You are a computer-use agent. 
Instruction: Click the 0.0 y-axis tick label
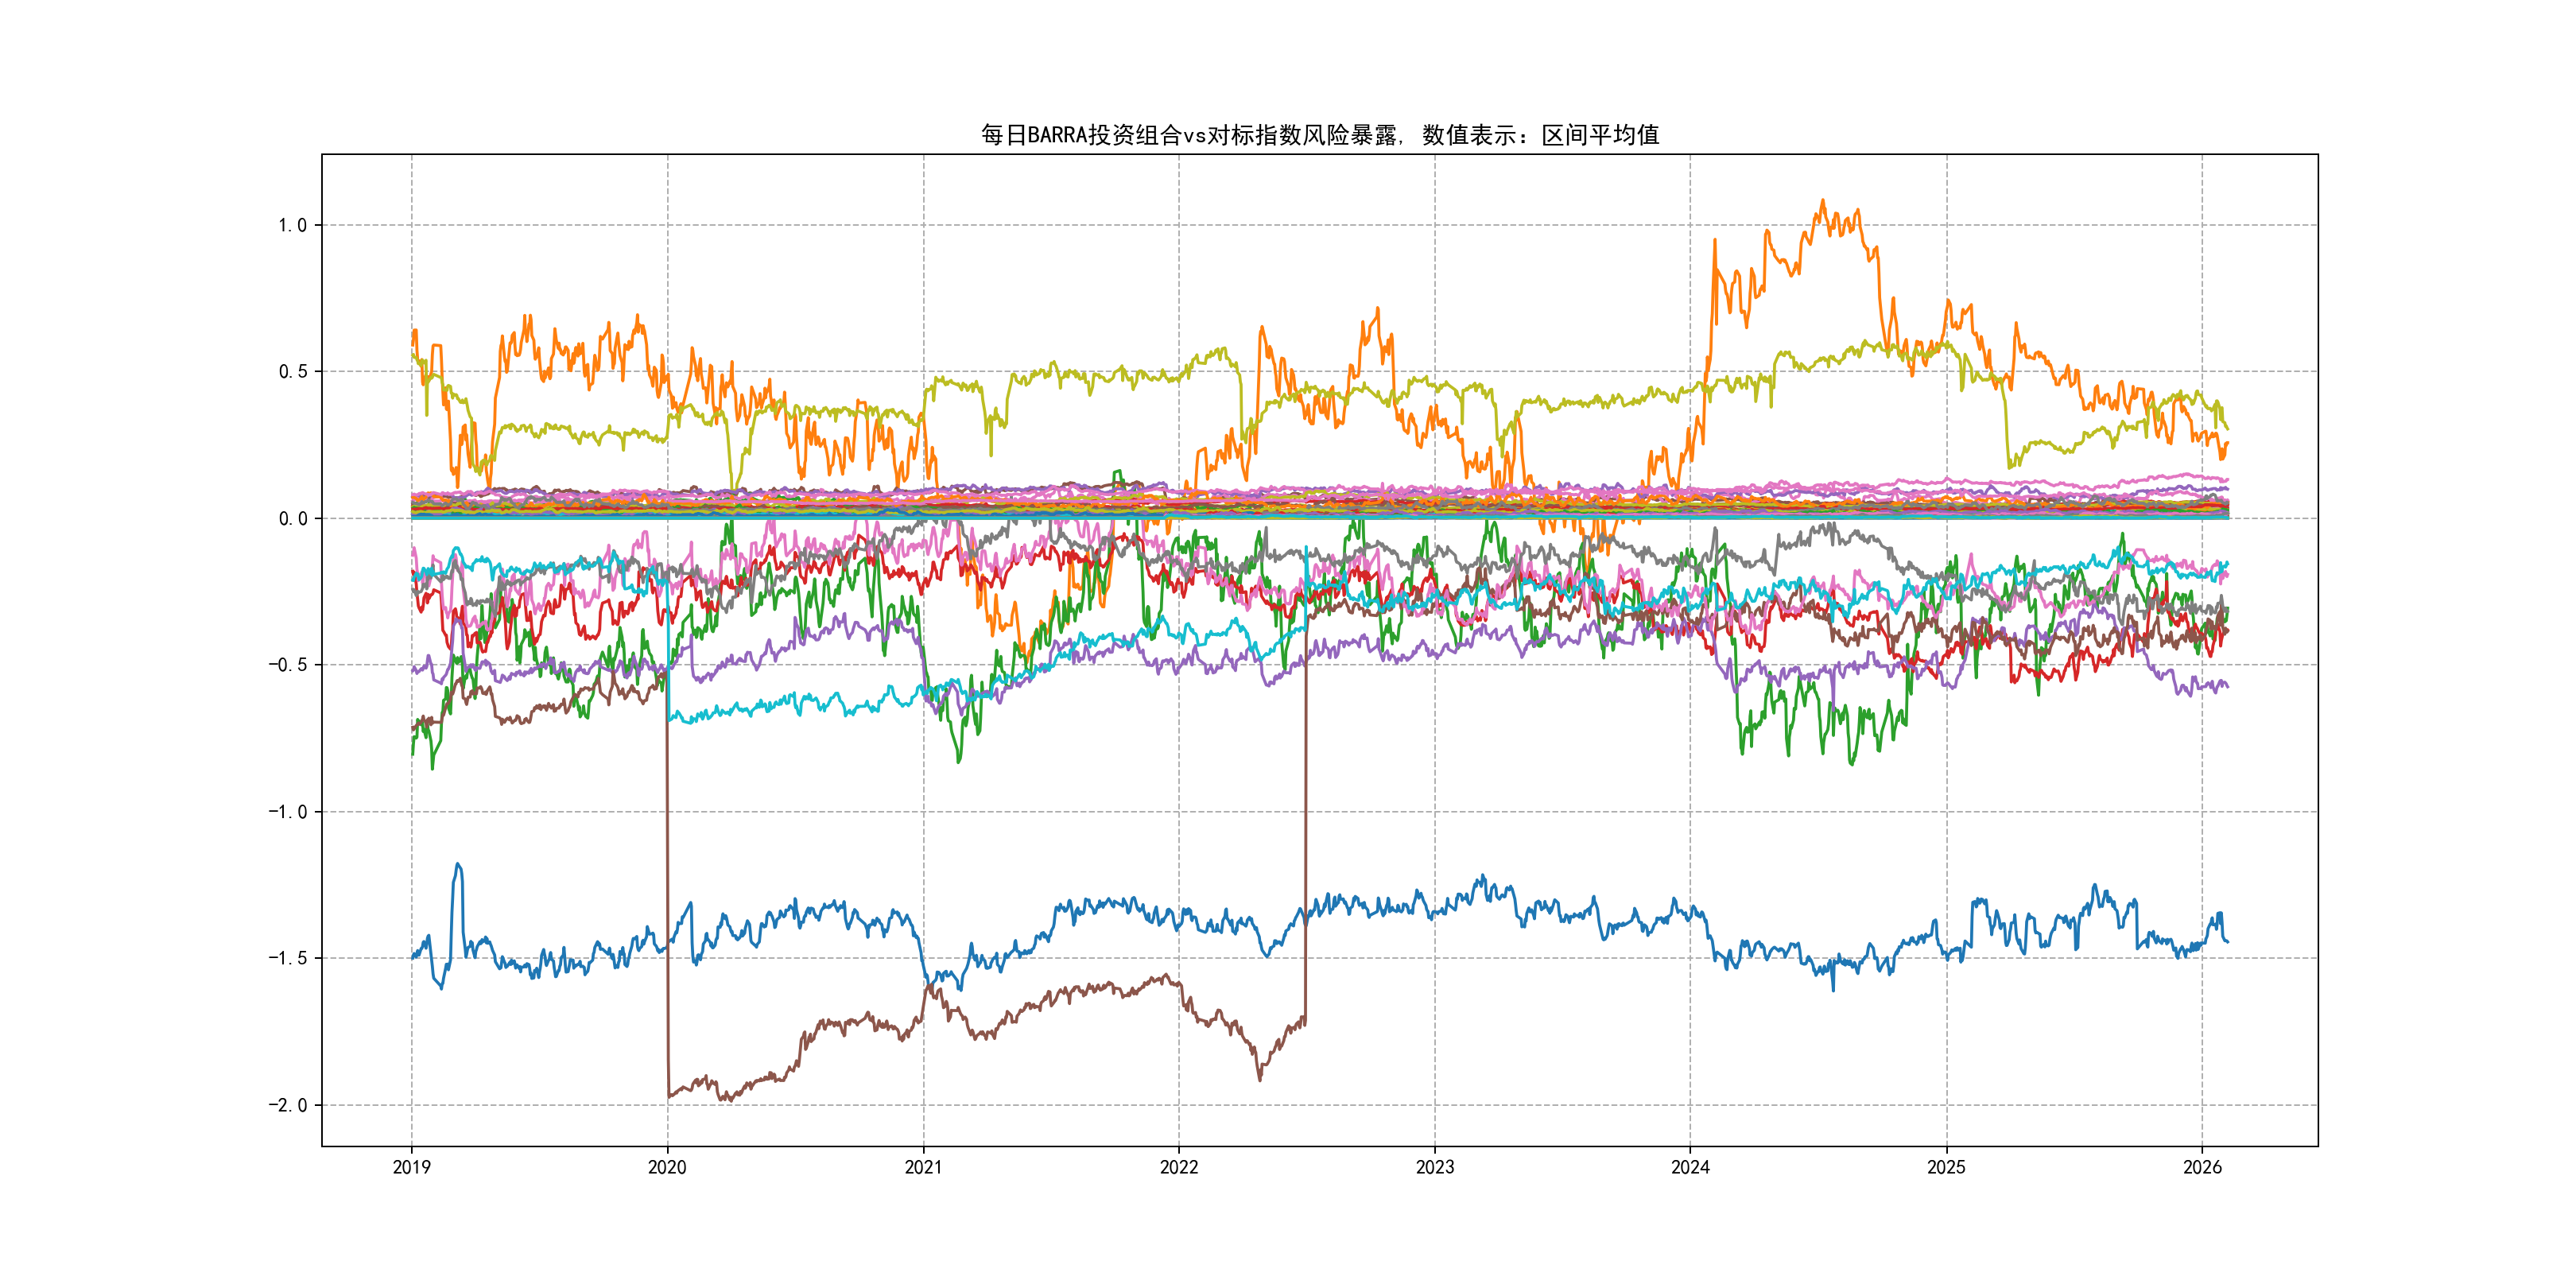(292, 518)
